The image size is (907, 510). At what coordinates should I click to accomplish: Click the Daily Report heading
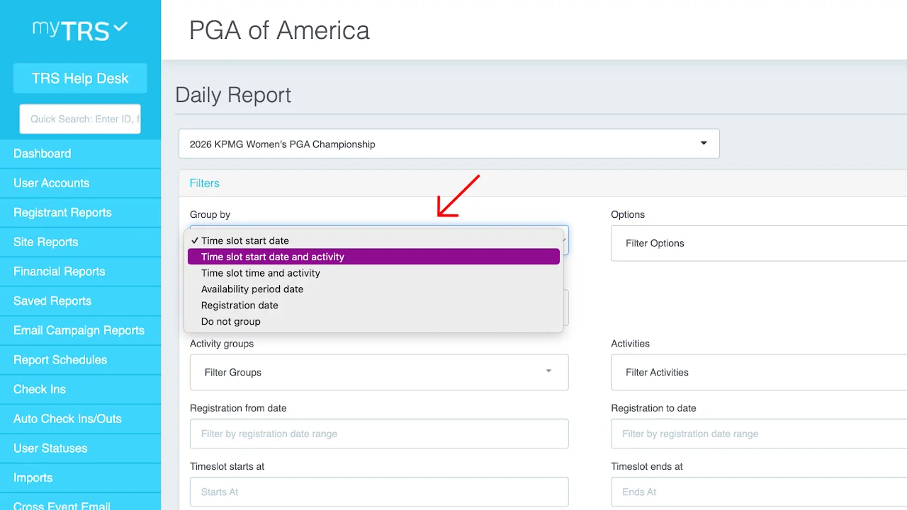pyautogui.click(x=233, y=95)
